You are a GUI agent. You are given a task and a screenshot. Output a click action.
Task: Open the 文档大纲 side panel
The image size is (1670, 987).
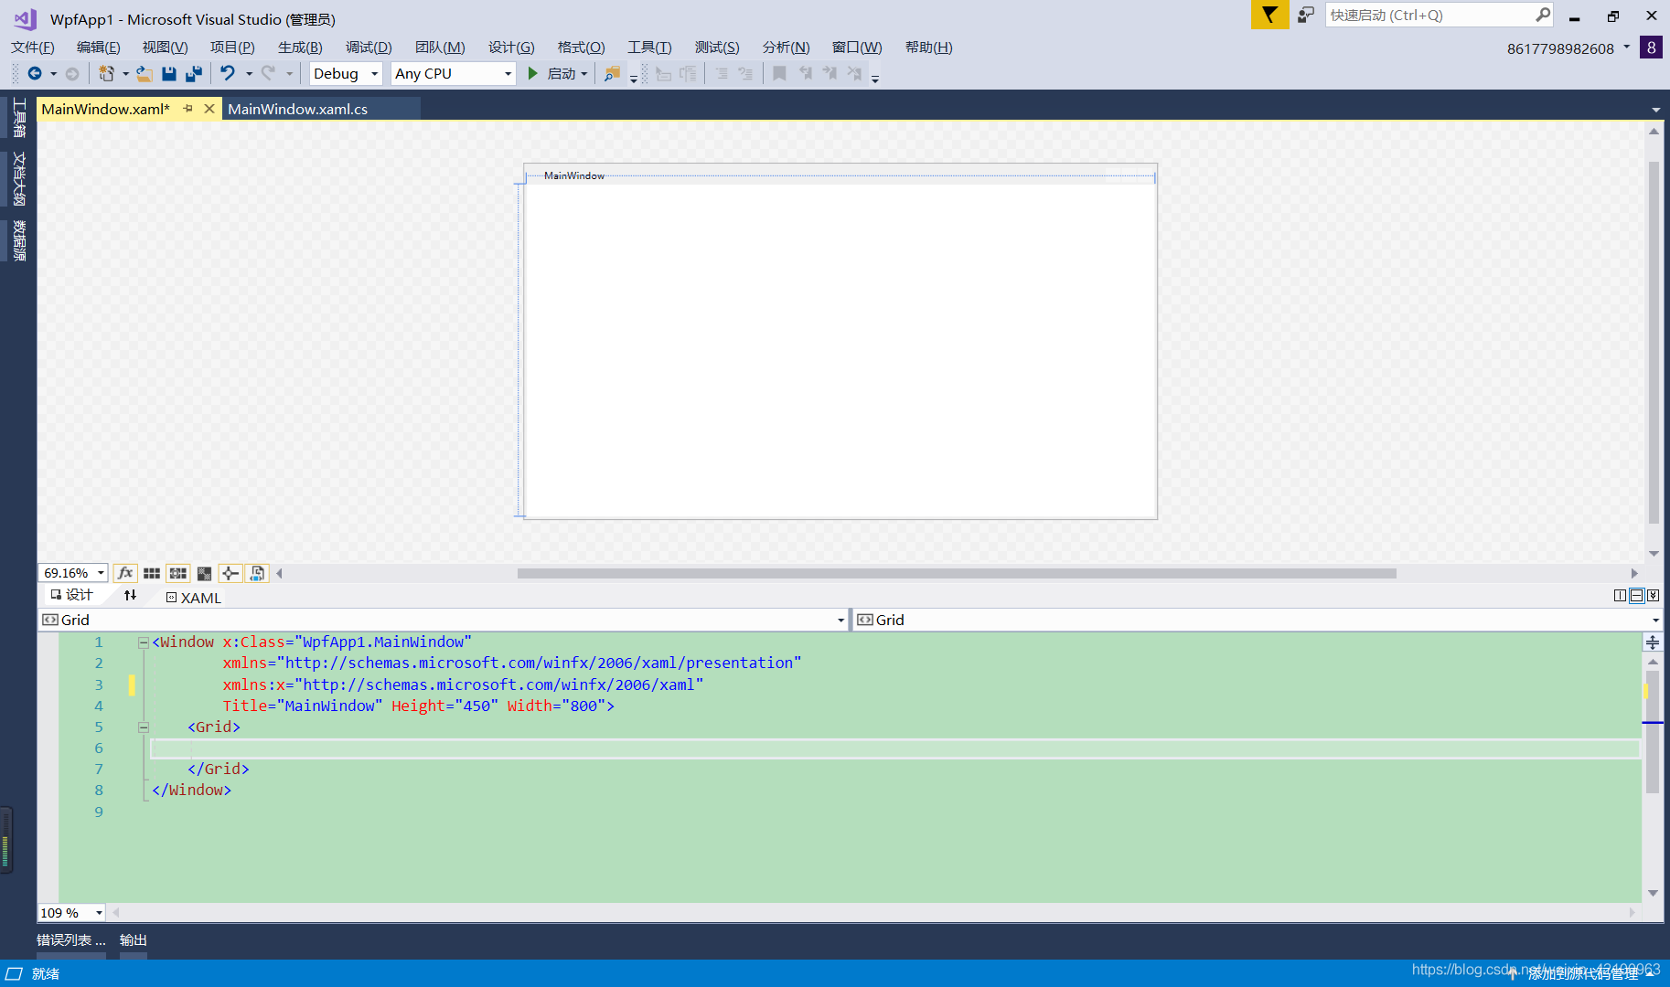tap(19, 179)
